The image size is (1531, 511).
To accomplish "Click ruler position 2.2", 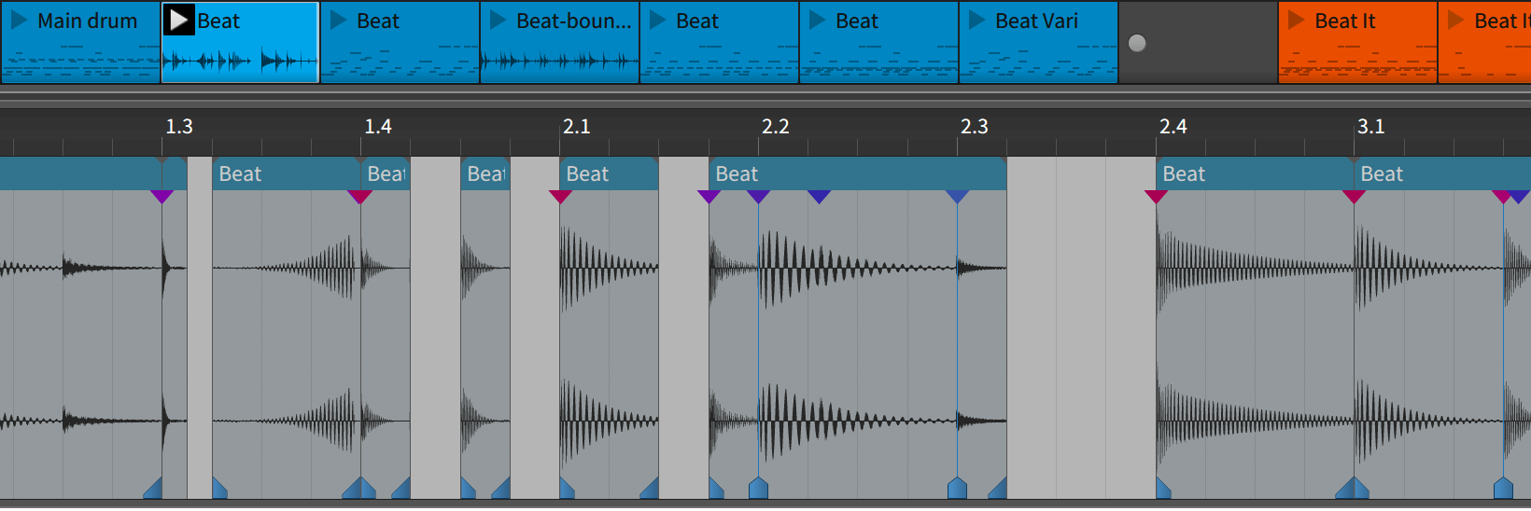I will (x=776, y=127).
